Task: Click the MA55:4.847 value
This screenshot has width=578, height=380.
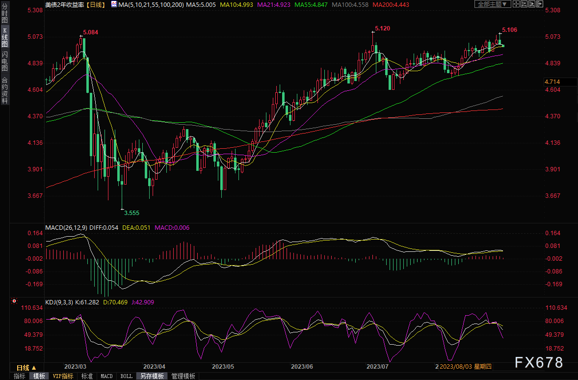Action: click(311, 5)
